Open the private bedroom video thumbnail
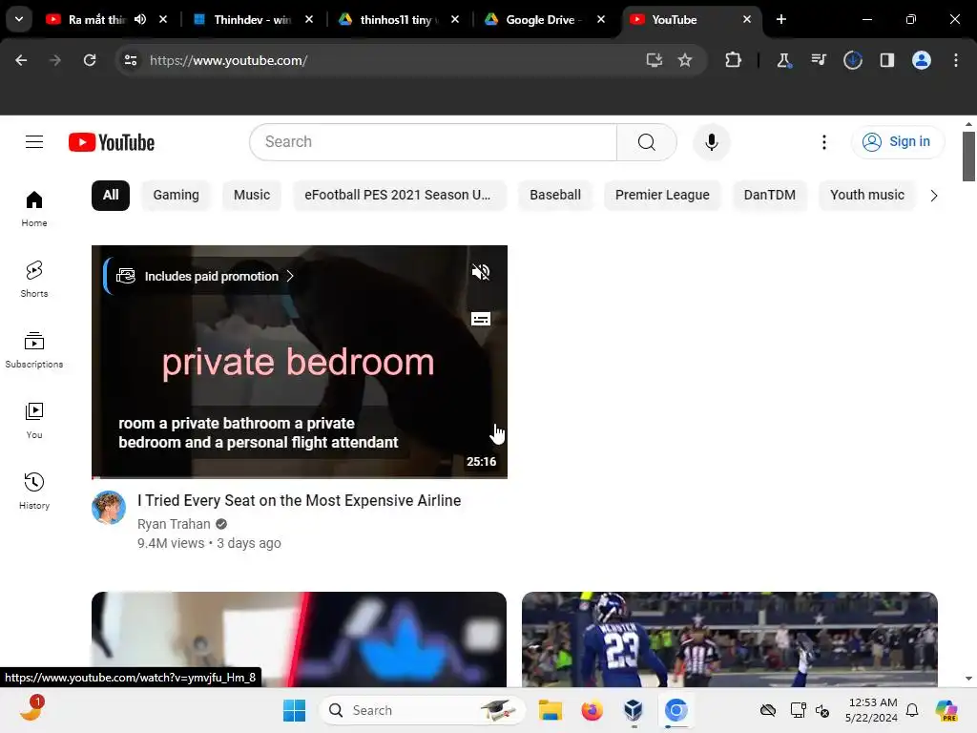This screenshot has width=977, height=733. click(x=299, y=362)
